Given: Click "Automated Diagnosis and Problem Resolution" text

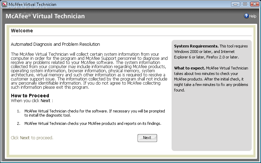Looking at the screenshot, I should (55, 44).
